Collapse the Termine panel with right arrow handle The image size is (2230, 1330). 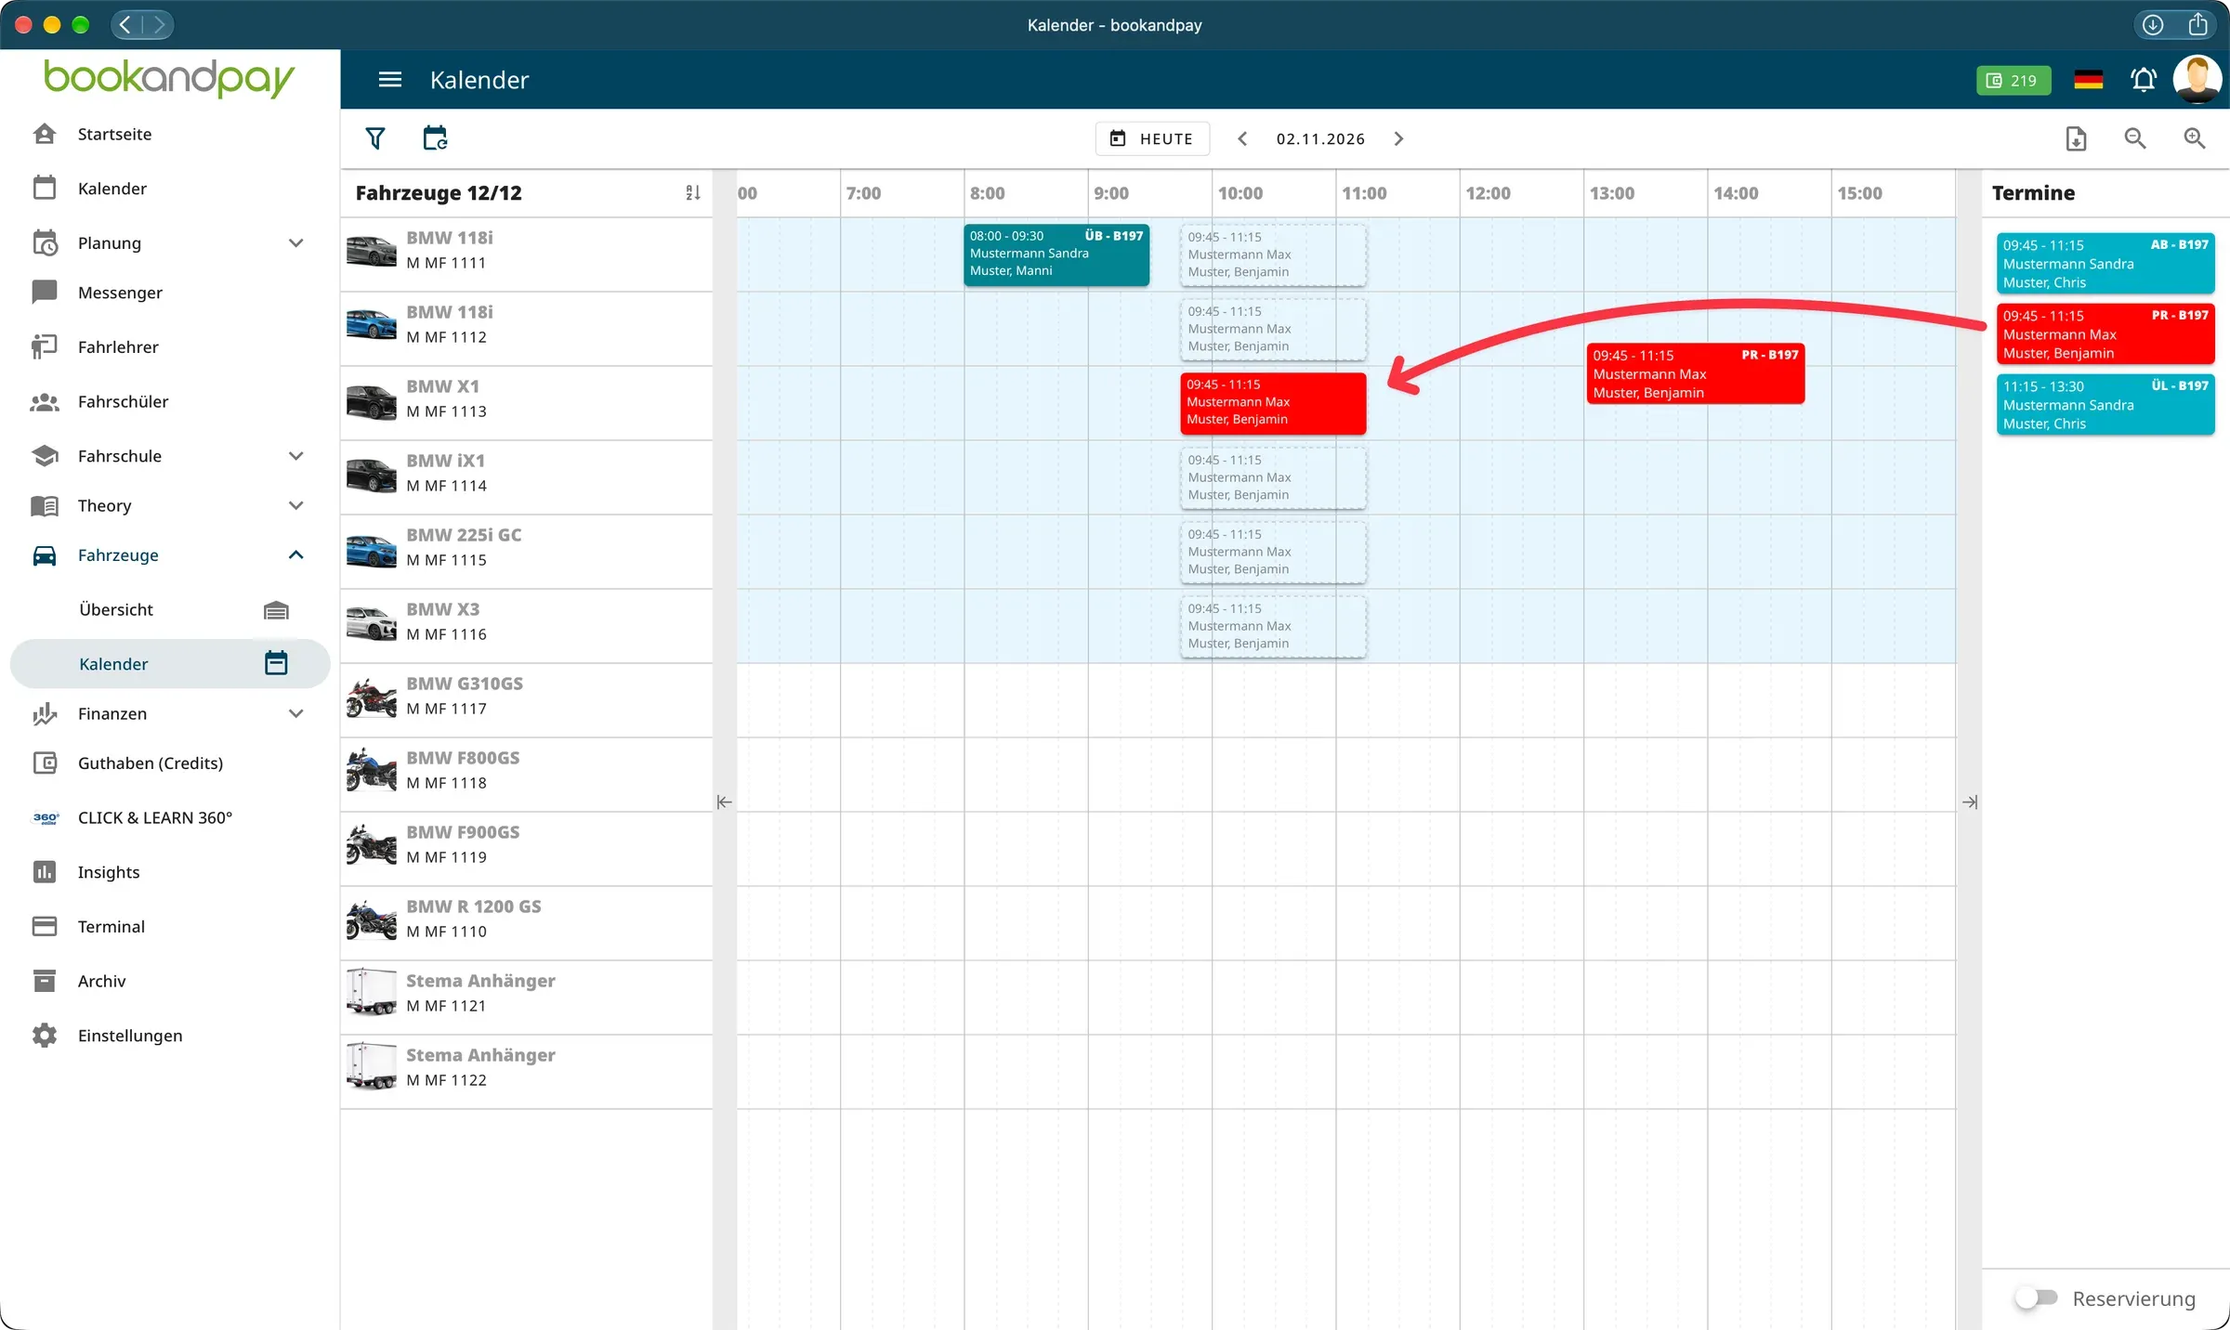(1969, 802)
